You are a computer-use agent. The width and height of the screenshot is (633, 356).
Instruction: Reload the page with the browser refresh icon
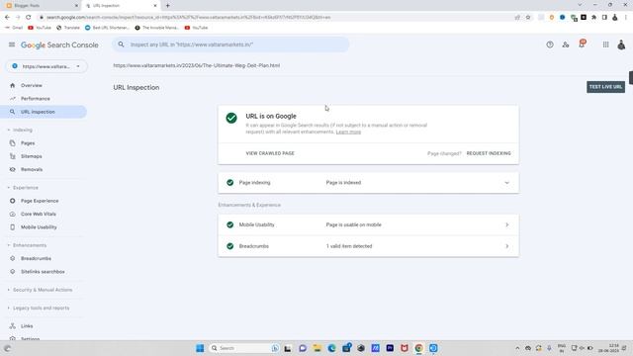tap(29, 17)
